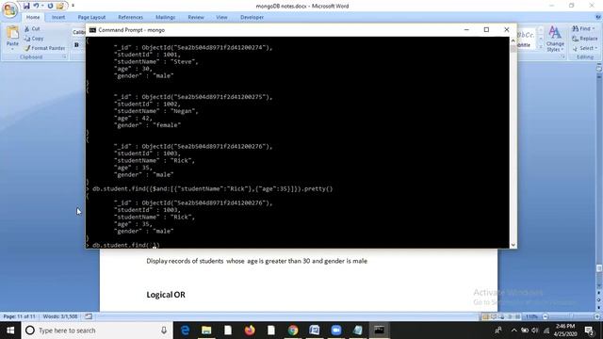The image size is (603, 339).
Task: Open the Office button menu in Word
Action: (9, 9)
